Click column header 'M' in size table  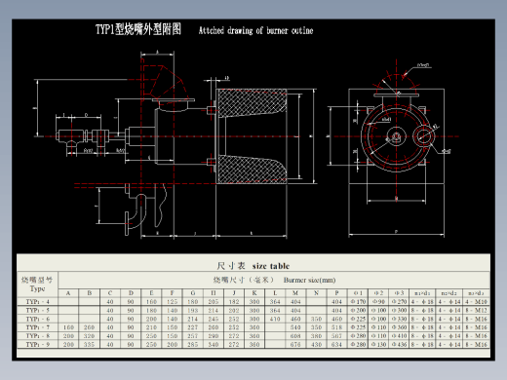point(295,293)
